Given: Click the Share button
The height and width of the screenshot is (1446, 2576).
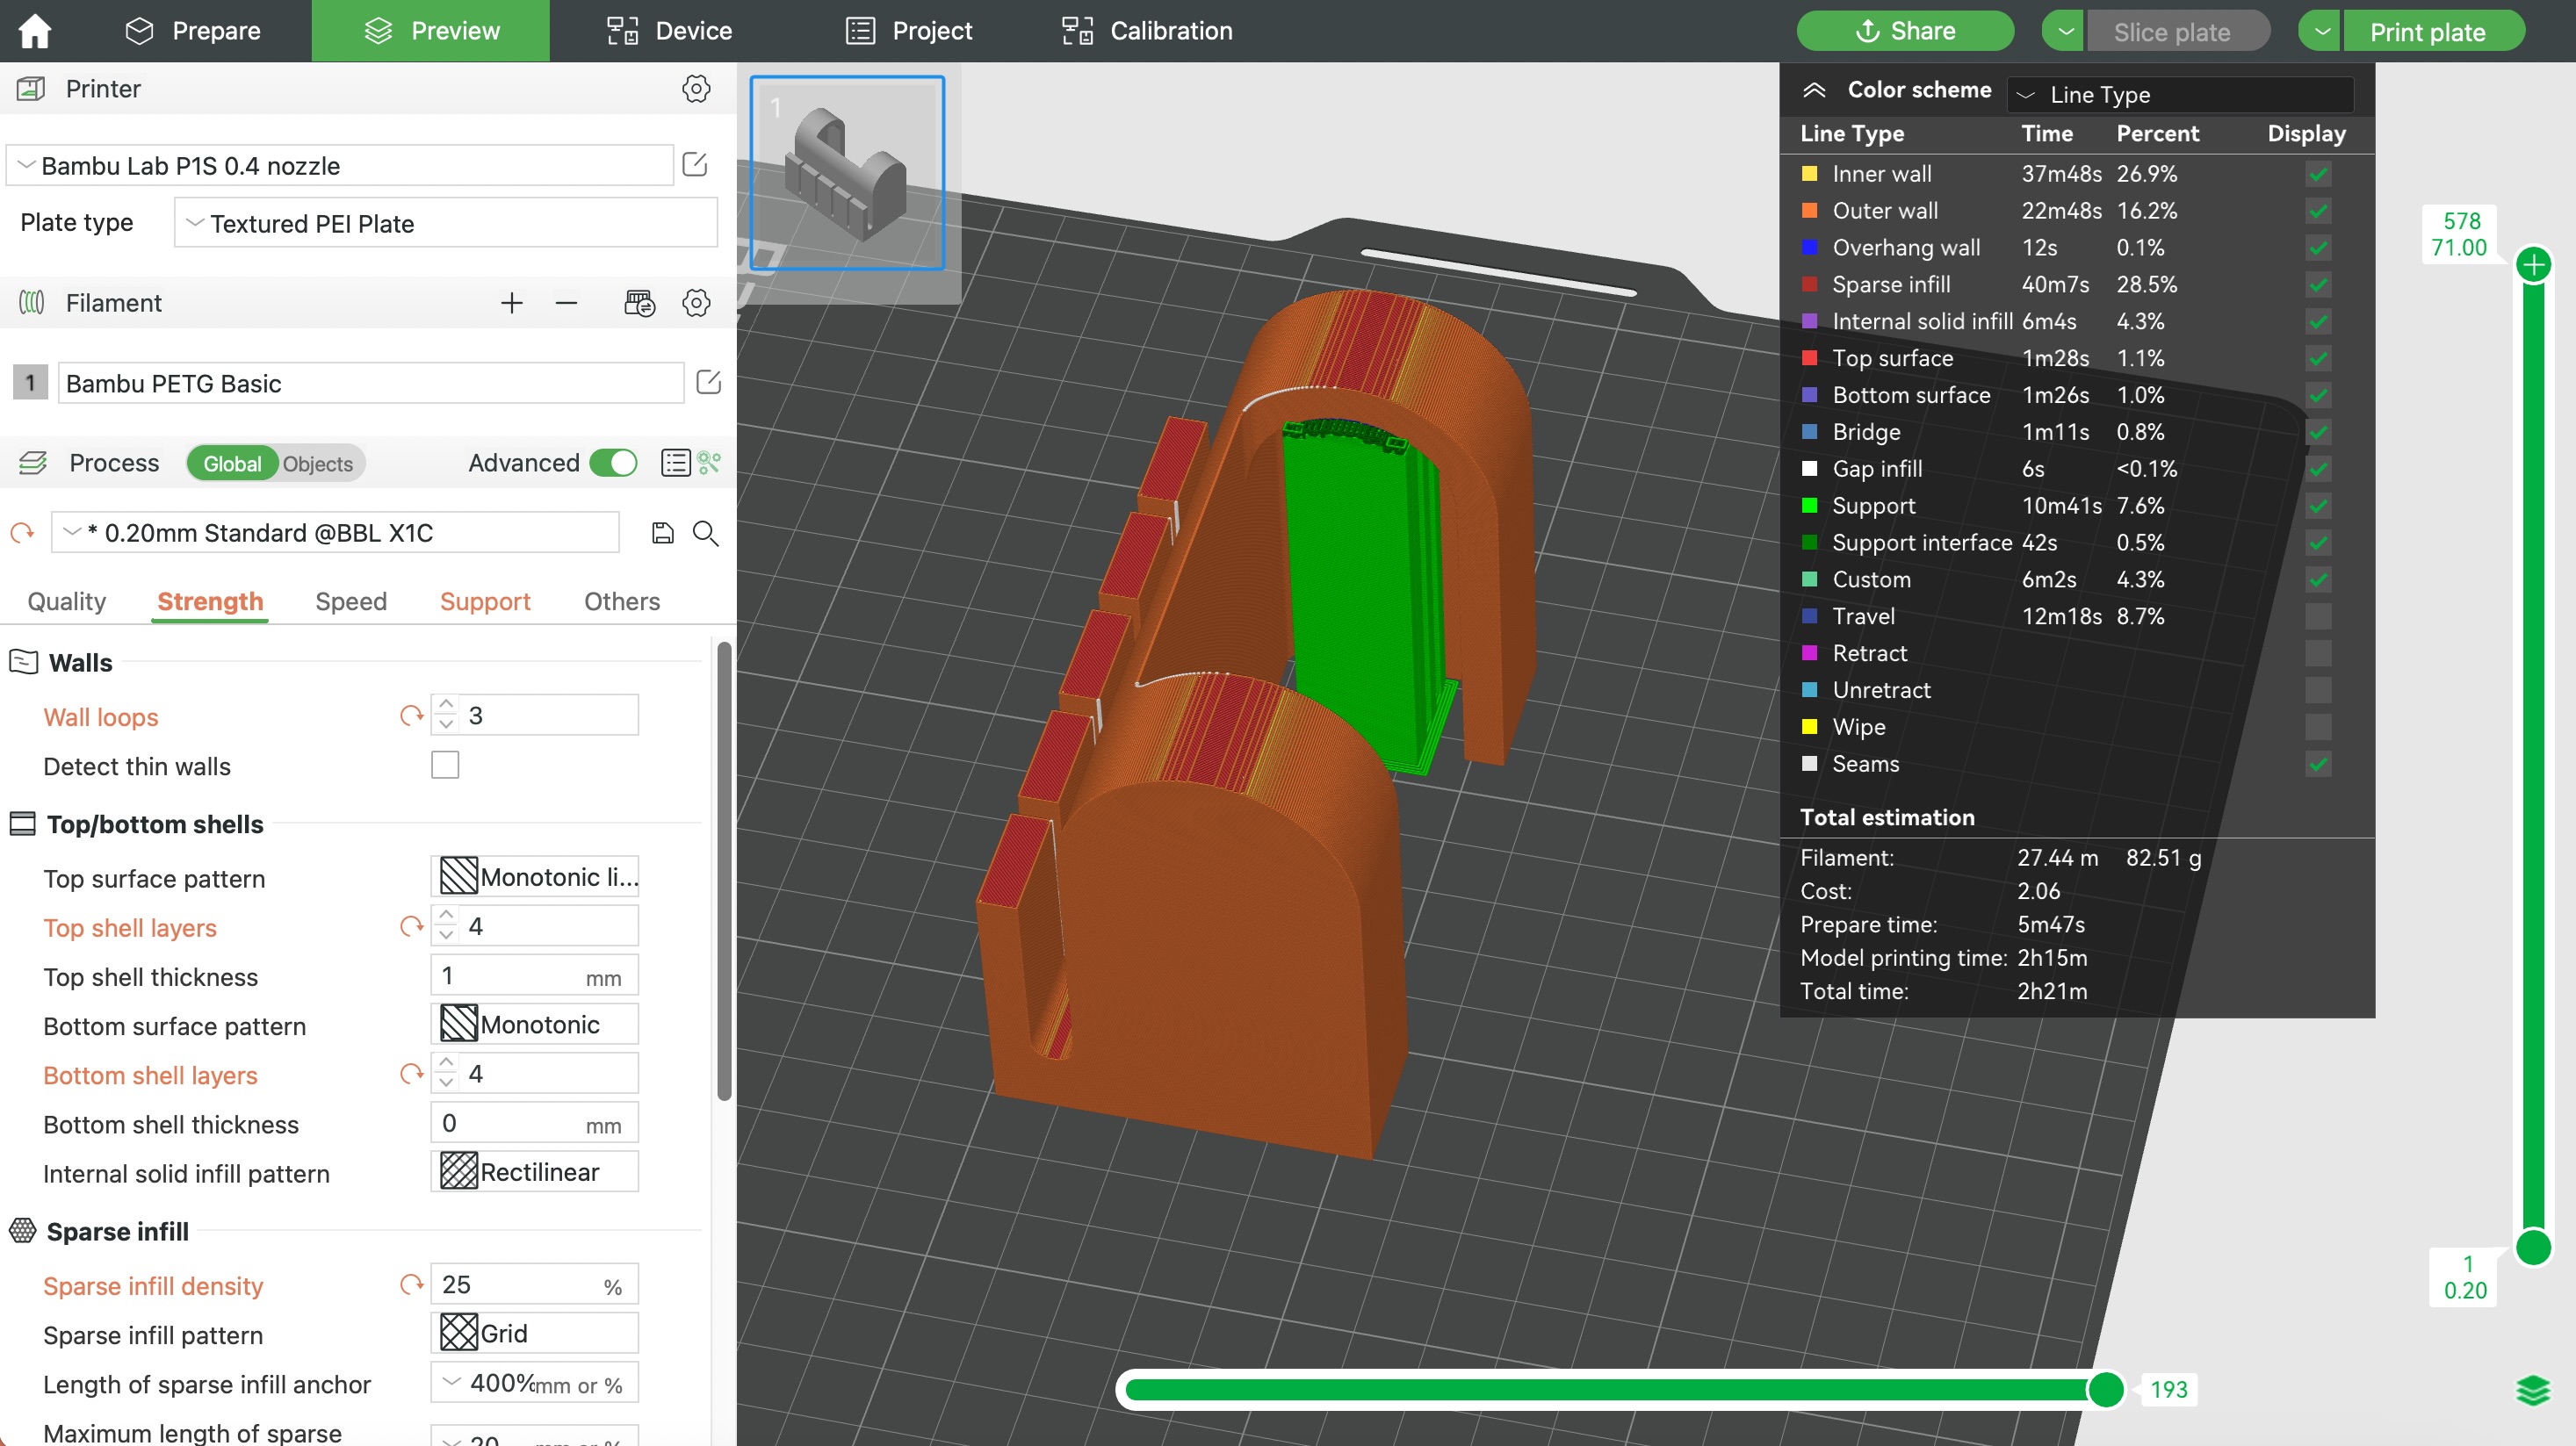Looking at the screenshot, I should (1904, 31).
